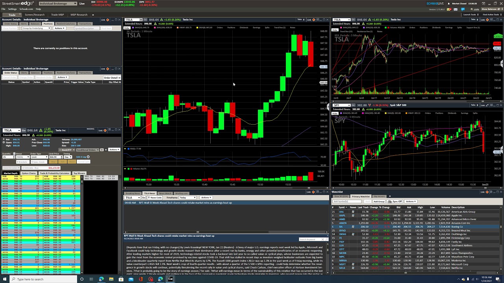The image size is (504, 283).
Task: Open BA news icon in Watchlist
Action: click(353, 227)
